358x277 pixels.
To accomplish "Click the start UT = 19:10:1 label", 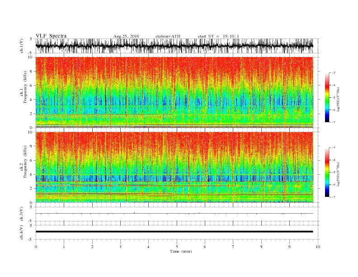I will click(x=218, y=36).
